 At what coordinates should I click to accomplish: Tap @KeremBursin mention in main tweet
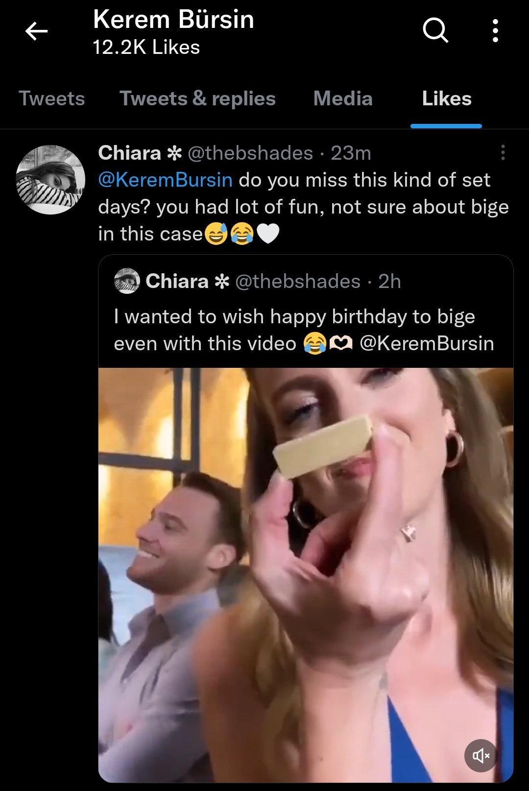165,180
